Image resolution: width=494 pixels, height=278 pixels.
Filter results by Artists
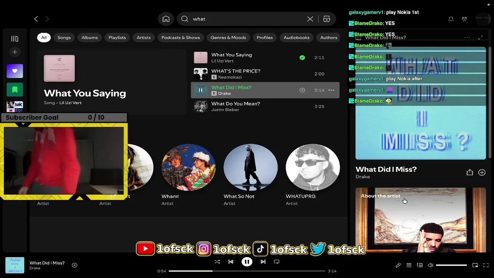(x=144, y=37)
